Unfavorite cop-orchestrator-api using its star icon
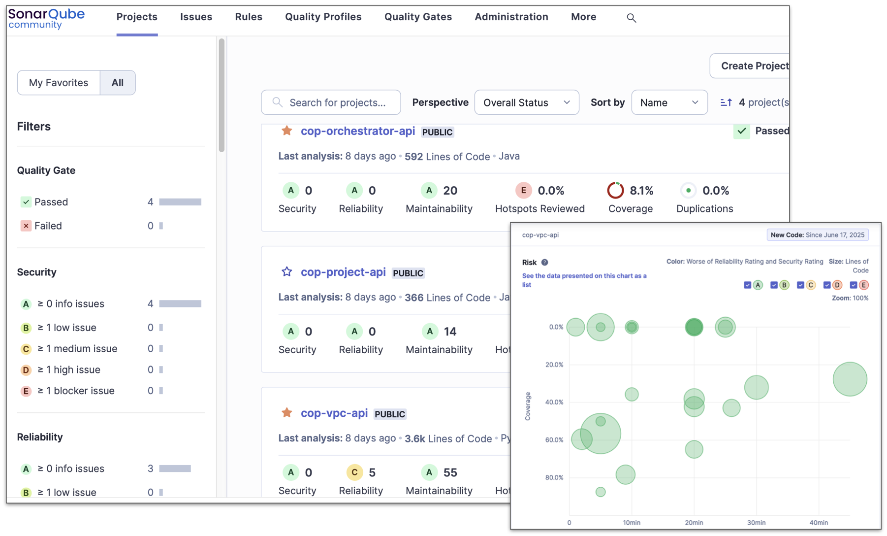Viewport: 887px width, 536px height. click(x=286, y=131)
